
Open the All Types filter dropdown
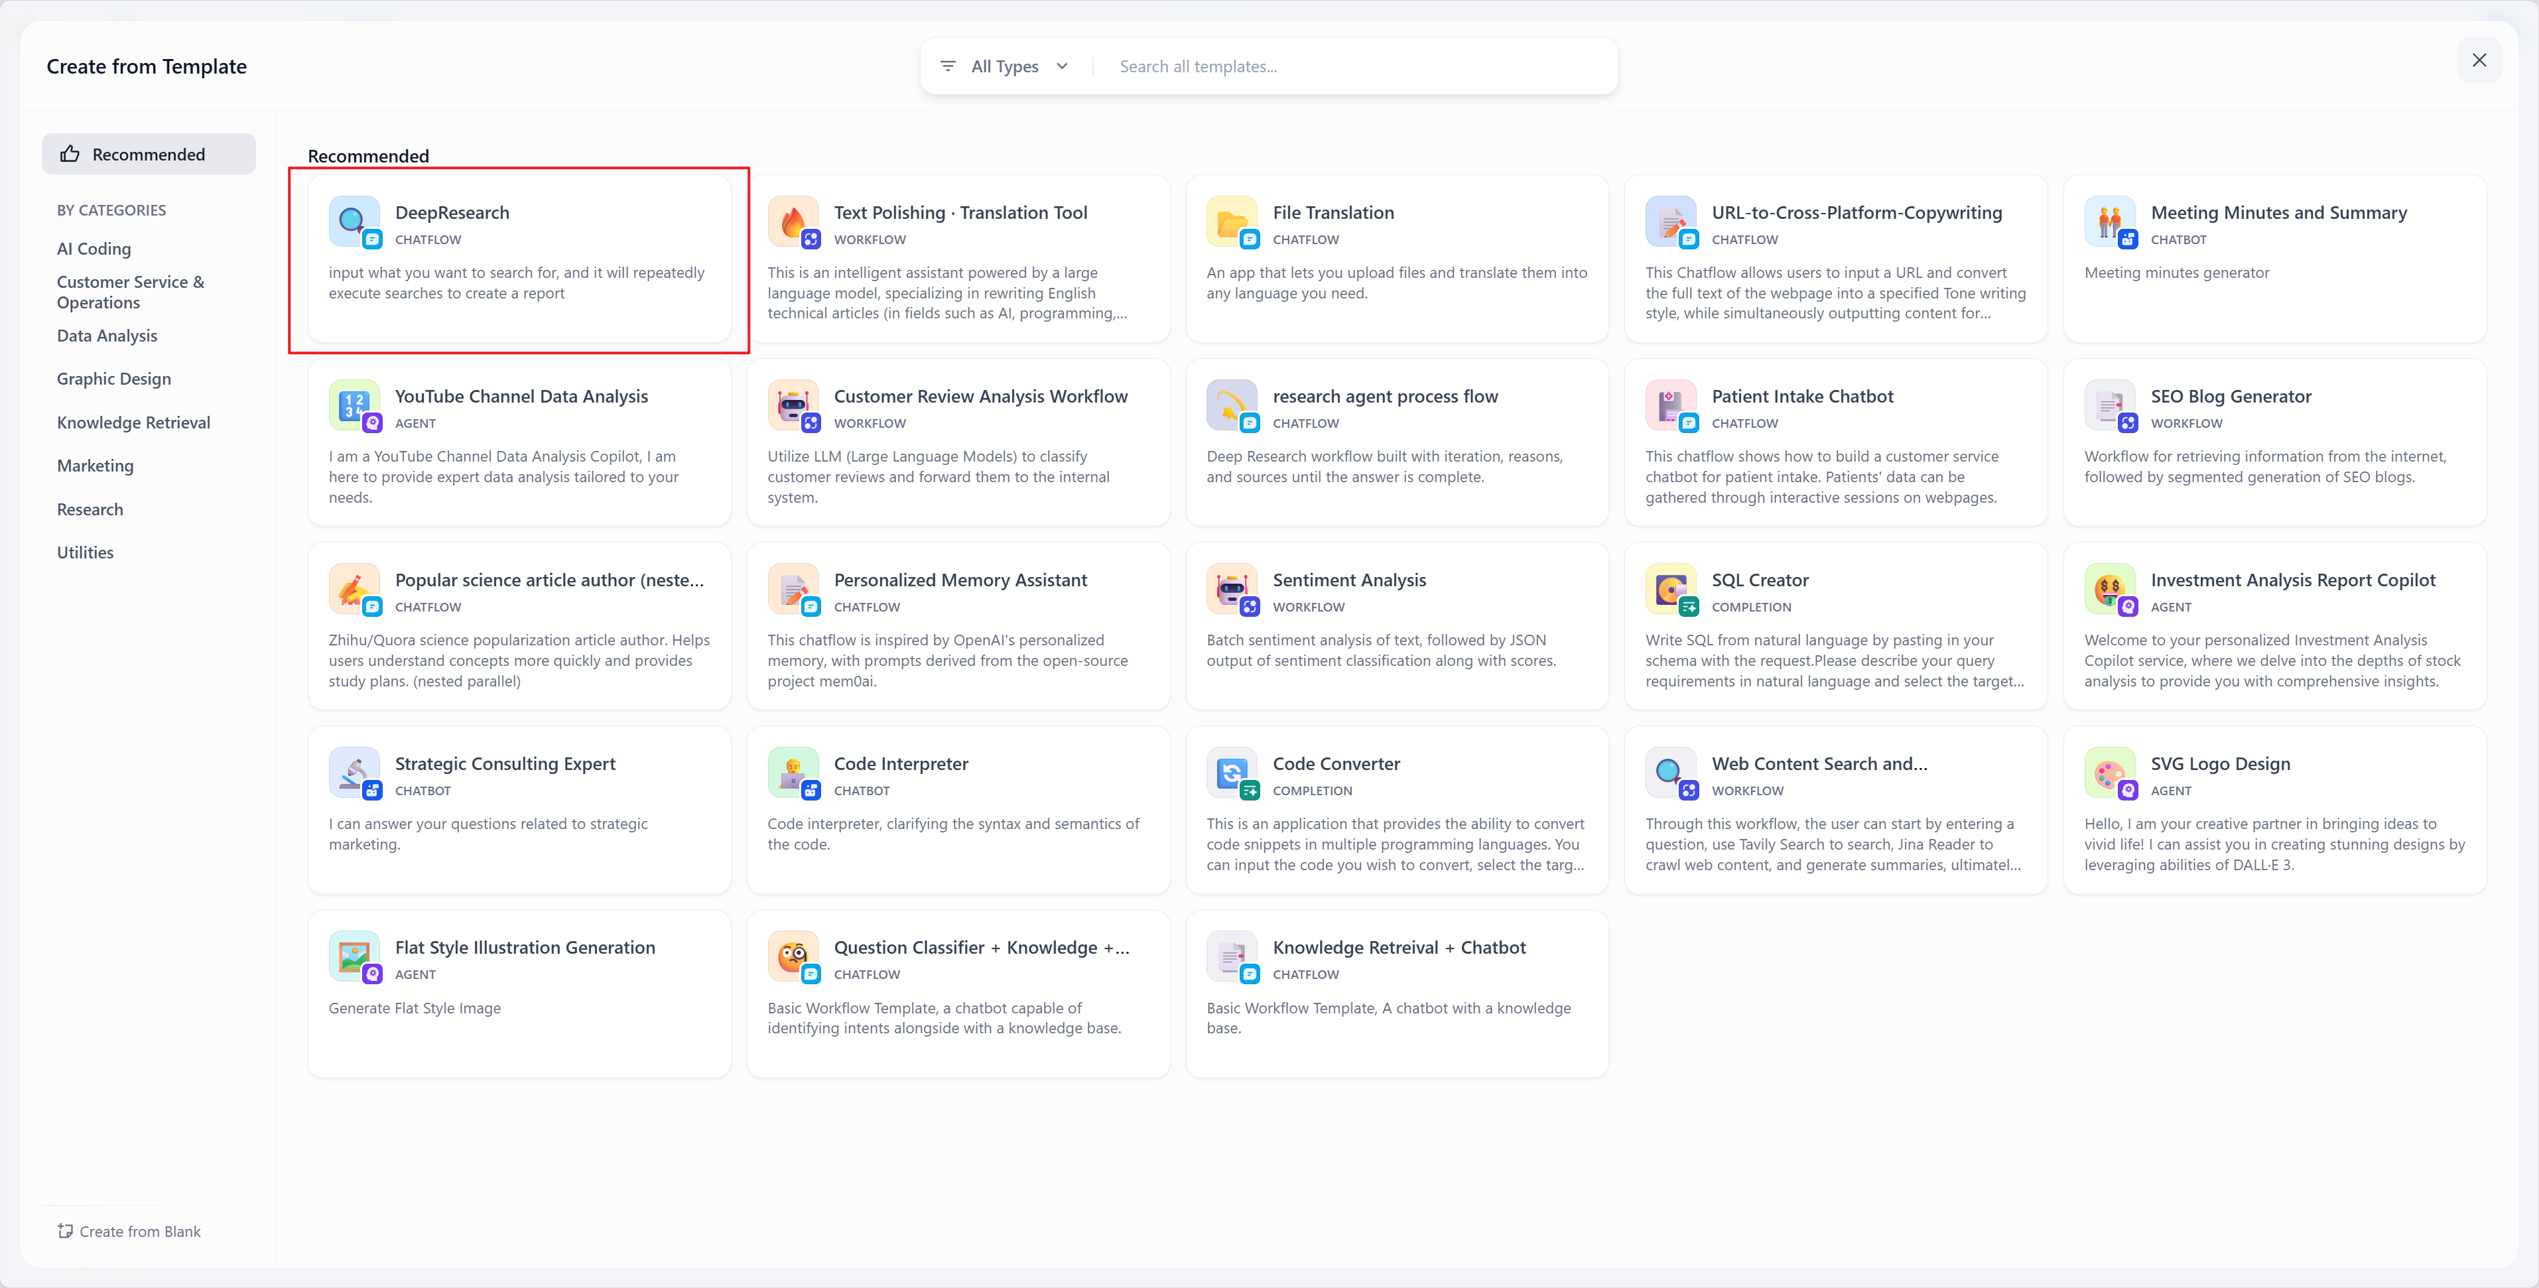1015,65
